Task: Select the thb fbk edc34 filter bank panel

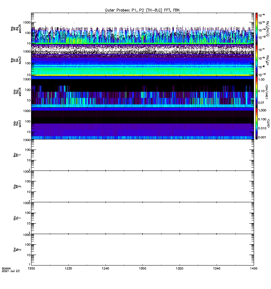Action: 142,92
